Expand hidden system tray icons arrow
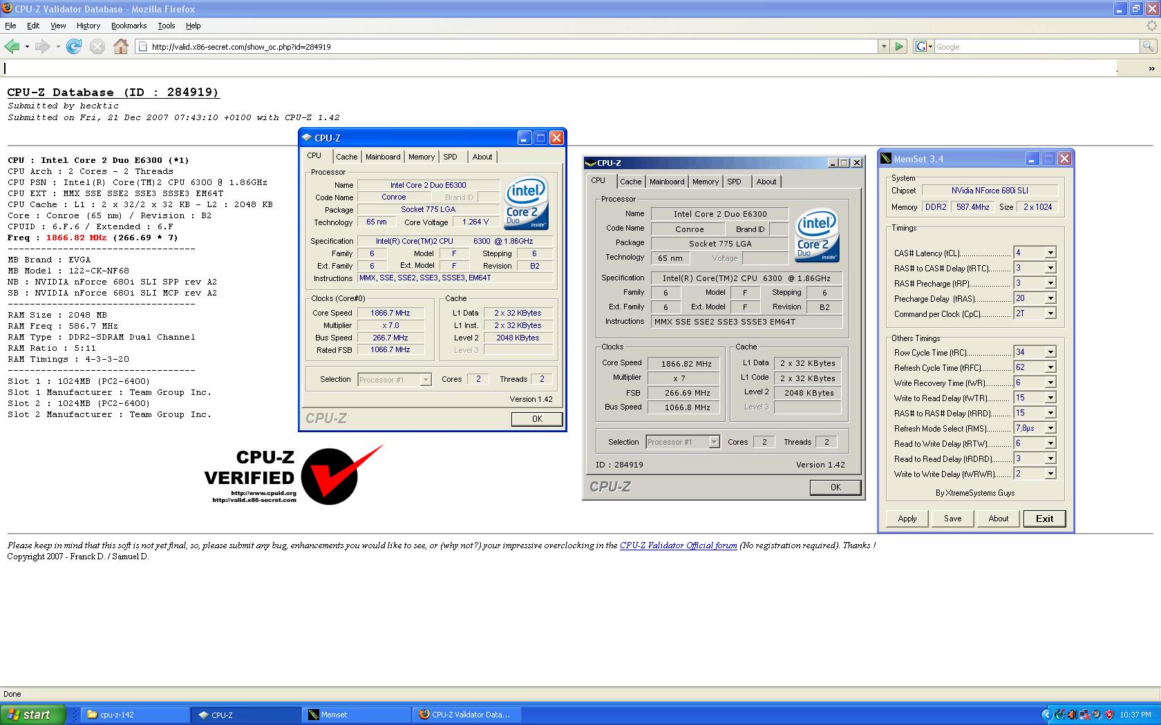 tap(1046, 715)
